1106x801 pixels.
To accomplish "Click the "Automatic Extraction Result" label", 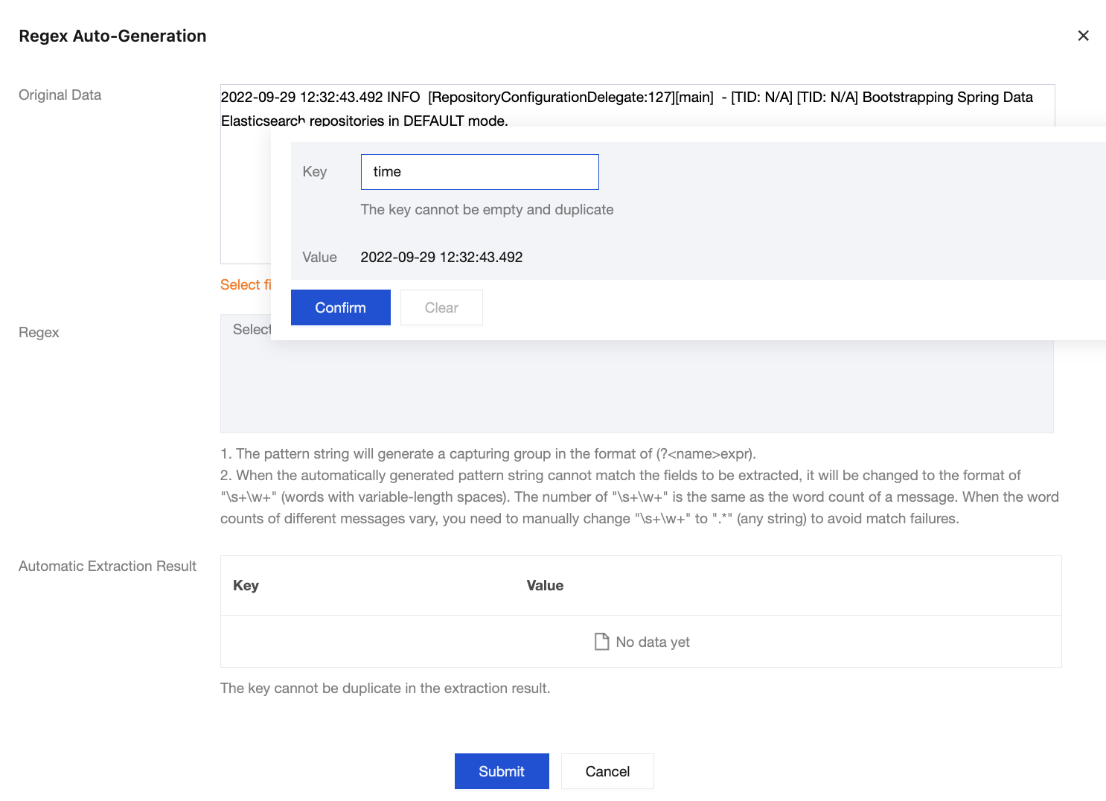I will (x=107, y=567).
